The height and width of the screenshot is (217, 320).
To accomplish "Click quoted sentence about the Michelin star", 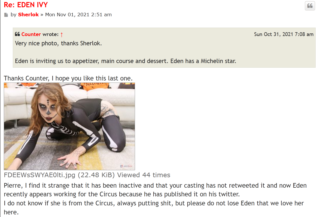I will (125, 61).
